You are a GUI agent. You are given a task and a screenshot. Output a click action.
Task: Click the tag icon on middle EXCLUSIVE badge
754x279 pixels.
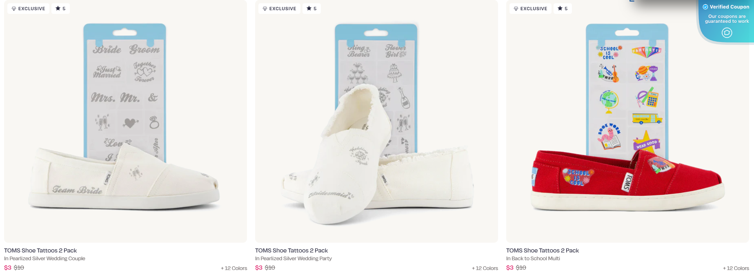[x=265, y=8]
